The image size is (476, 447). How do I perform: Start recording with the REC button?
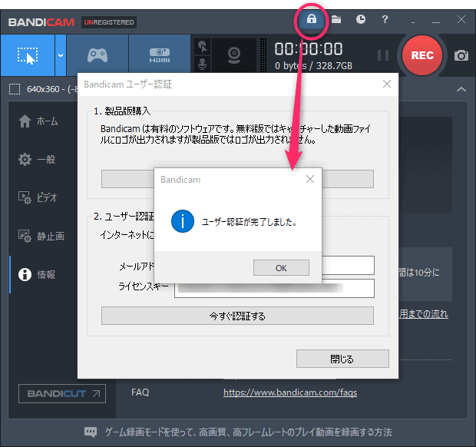coord(422,55)
